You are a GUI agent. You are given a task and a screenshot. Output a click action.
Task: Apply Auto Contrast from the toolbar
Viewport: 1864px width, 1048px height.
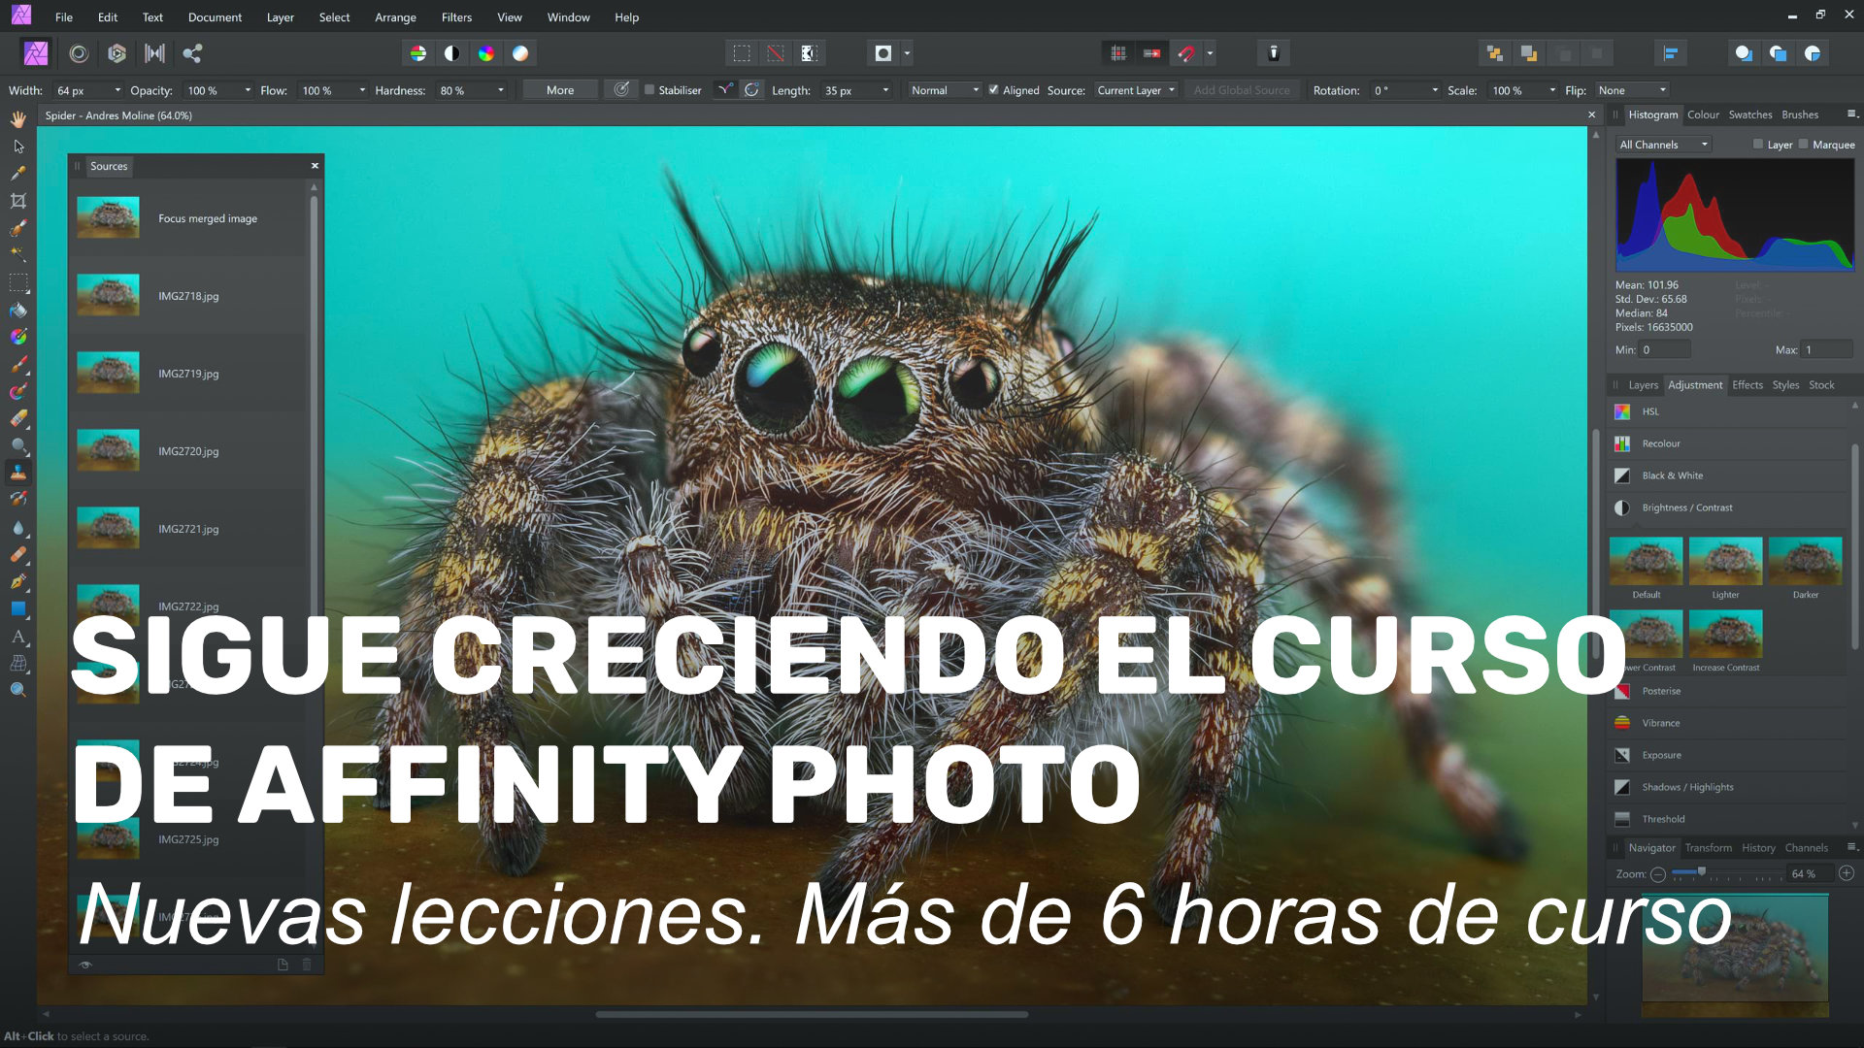(451, 53)
